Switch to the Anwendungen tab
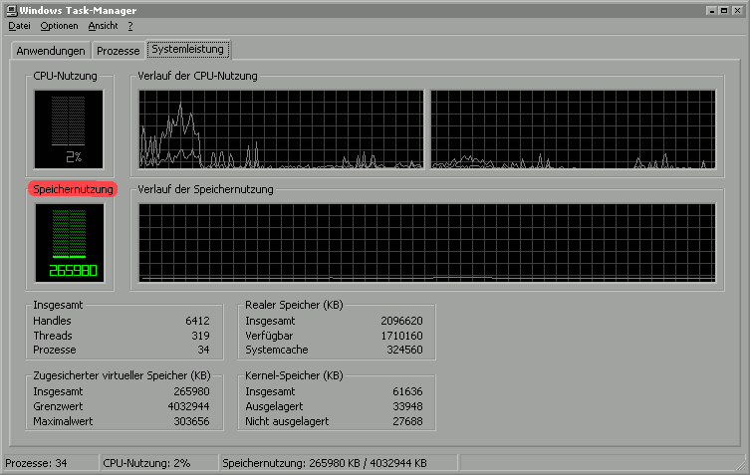This screenshot has width=750, height=475. click(51, 51)
